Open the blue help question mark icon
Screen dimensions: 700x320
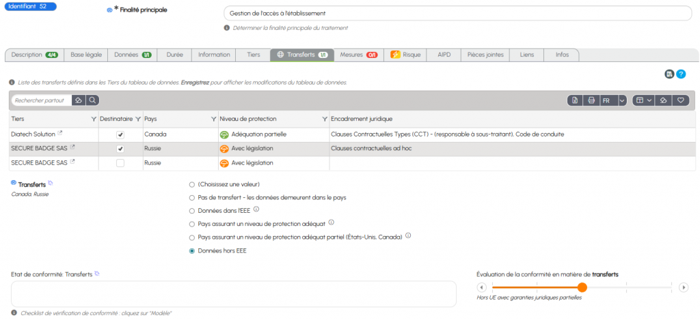pos(681,74)
